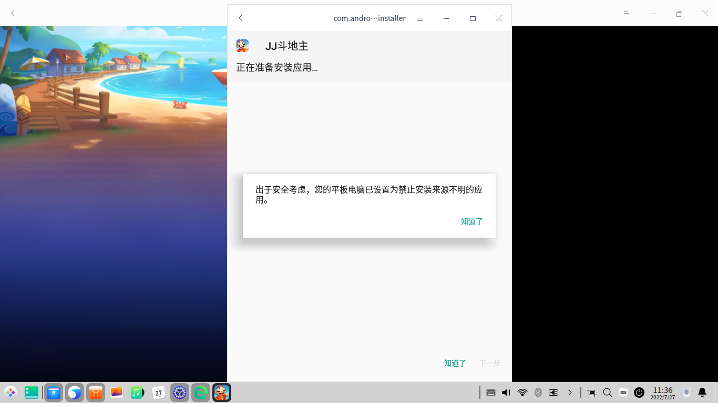
Task: Open power options via the tray power icon
Action: [x=639, y=392]
